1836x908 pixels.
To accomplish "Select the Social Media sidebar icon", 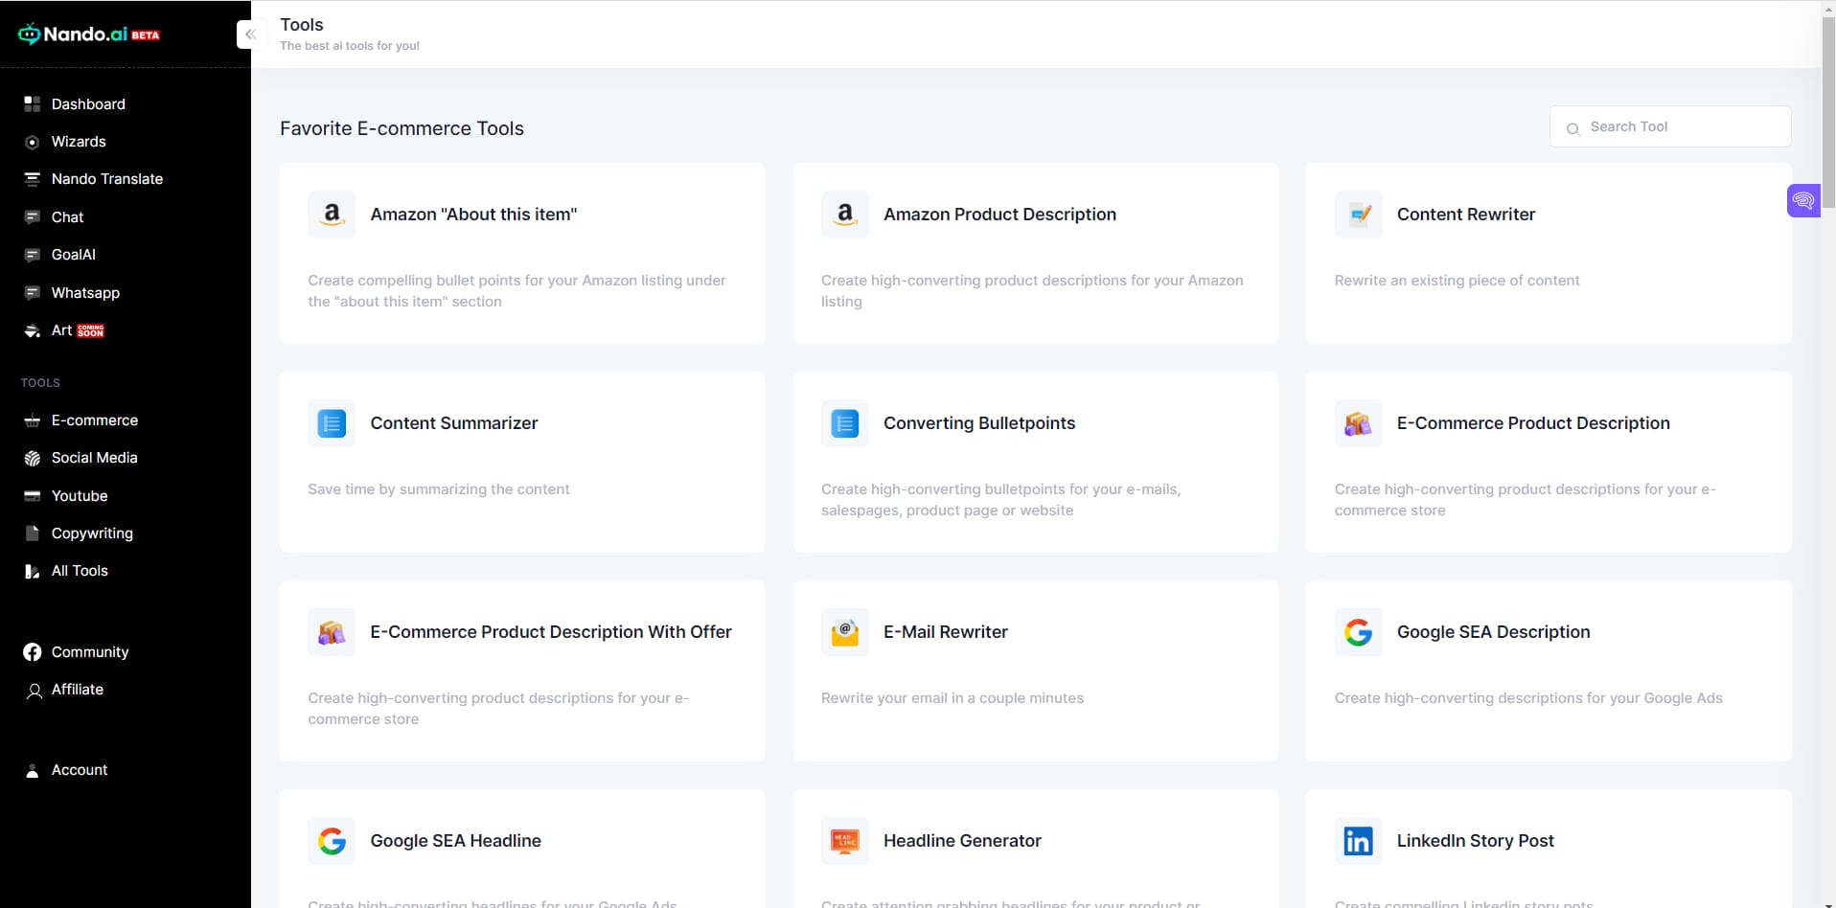I will (x=32, y=458).
